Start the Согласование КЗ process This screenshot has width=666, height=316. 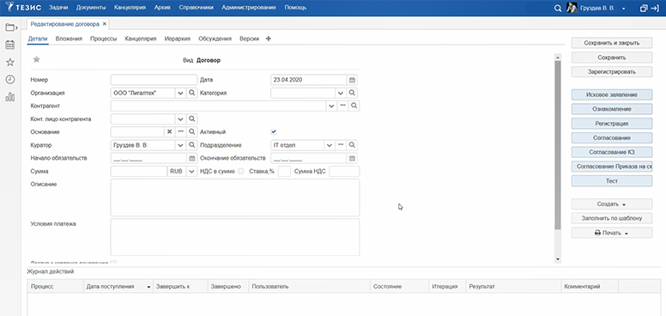(612, 152)
